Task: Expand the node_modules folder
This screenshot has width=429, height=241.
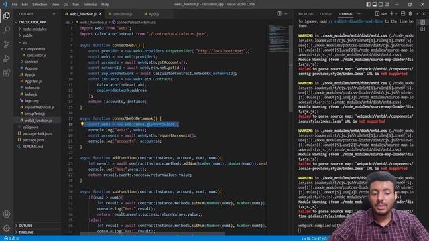Action: pos(34,29)
